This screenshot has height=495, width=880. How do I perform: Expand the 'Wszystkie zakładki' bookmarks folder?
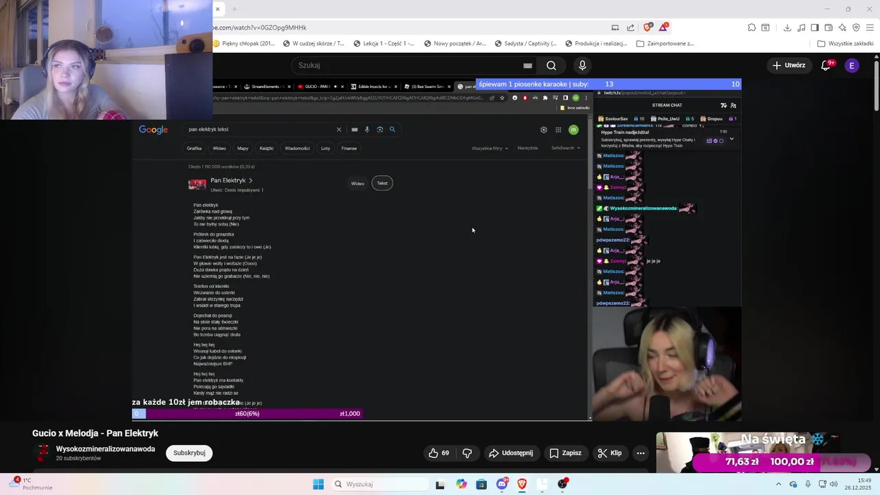845,43
